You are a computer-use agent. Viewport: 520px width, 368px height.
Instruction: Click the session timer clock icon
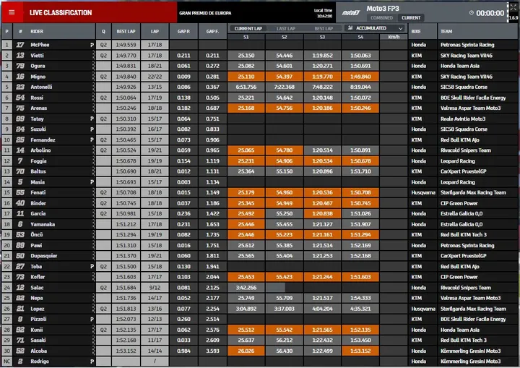(471, 12)
